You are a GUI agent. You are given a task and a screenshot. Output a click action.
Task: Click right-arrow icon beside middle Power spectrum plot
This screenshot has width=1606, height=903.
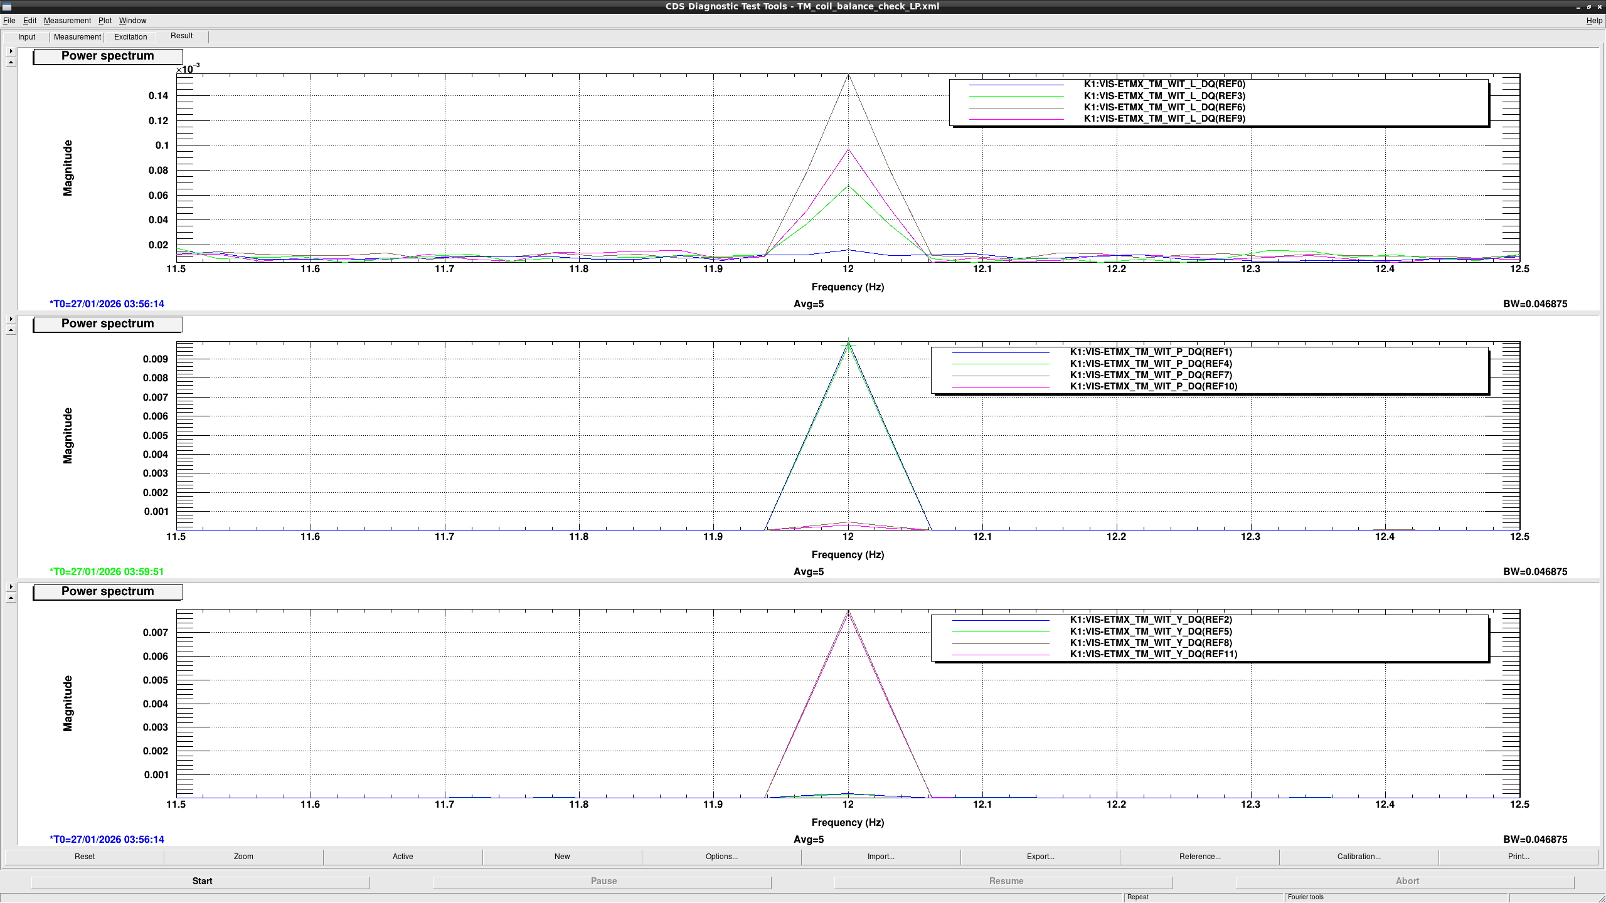click(x=11, y=319)
